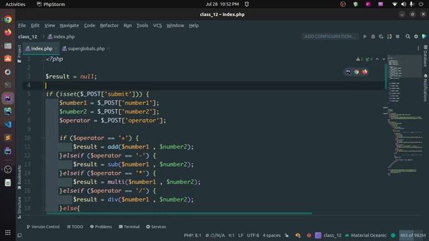Open editor tabs more options vertical dots
The width and height of the screenshot is (429, 241).
click(418, 49)
